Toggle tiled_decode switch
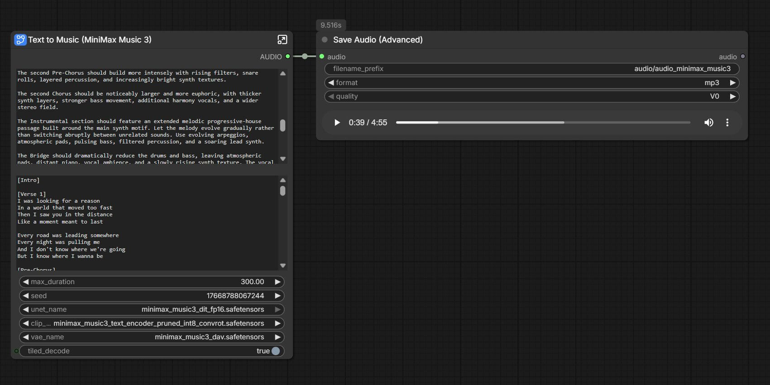The height and width of the screenshot is (385, 770). click(275, 351)
